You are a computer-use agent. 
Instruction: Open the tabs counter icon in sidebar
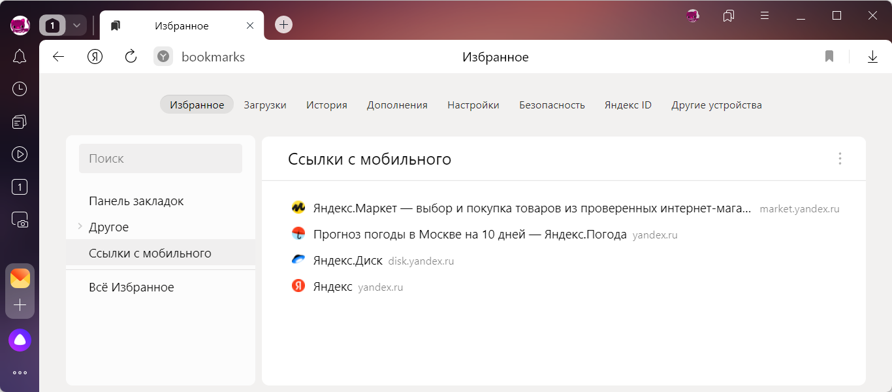click(20, 188)
